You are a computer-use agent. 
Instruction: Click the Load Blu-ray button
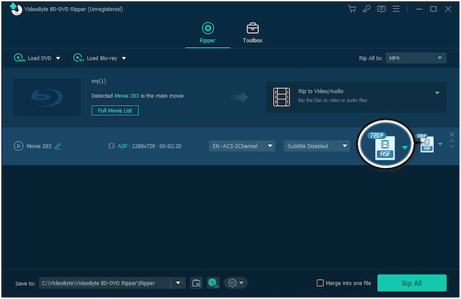click(95, 58)
